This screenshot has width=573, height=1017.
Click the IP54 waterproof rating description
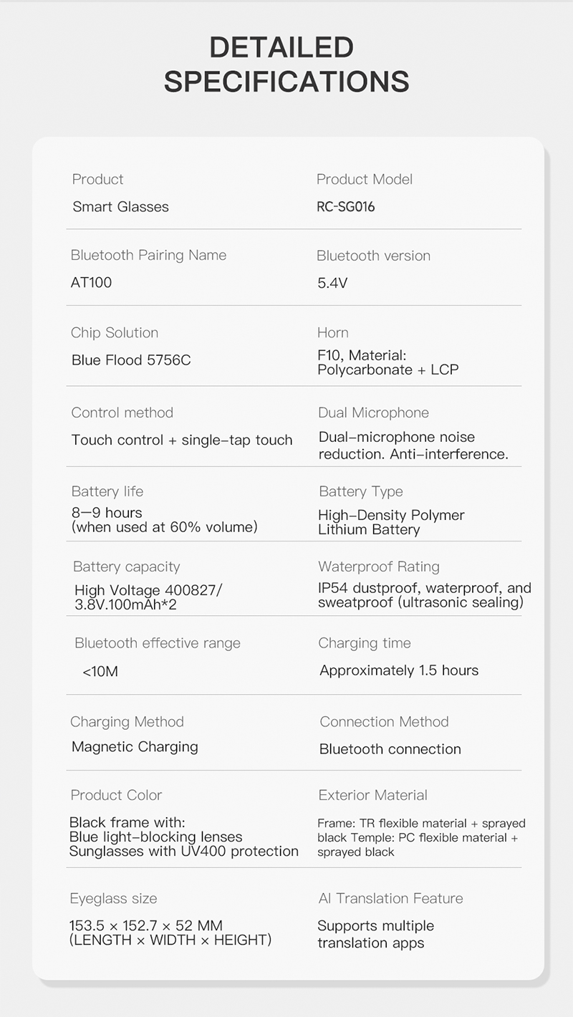(x=425, y=595)
